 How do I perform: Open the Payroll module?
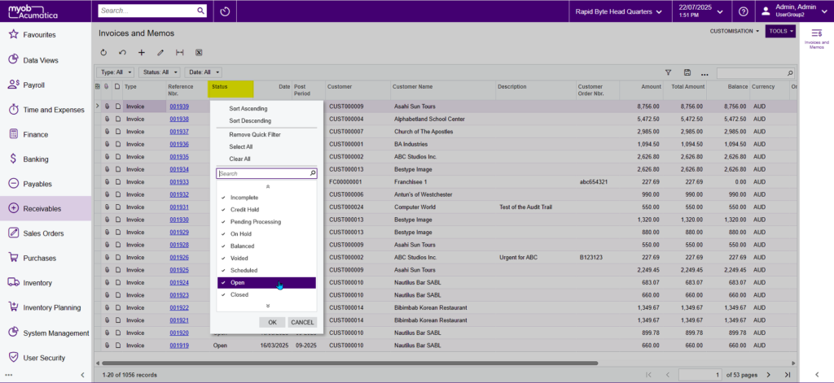34,85
